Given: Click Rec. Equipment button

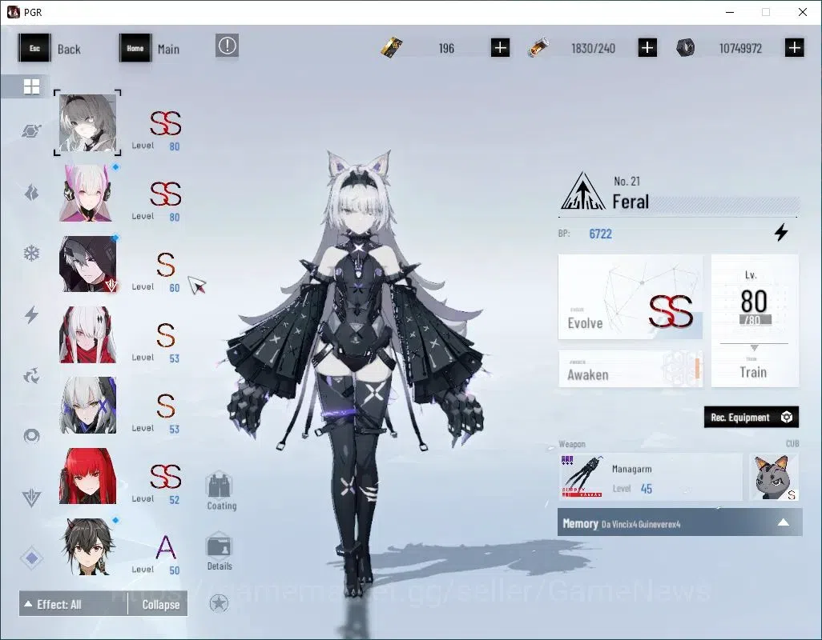Looking at the screenshot, I should (751, 417).
